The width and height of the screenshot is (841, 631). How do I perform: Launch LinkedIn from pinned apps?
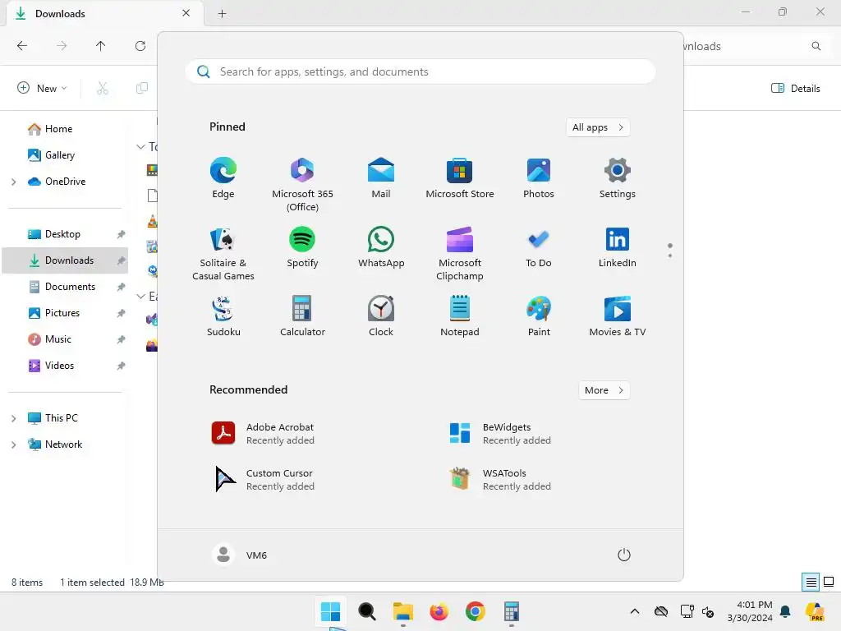tap(618, 248)
